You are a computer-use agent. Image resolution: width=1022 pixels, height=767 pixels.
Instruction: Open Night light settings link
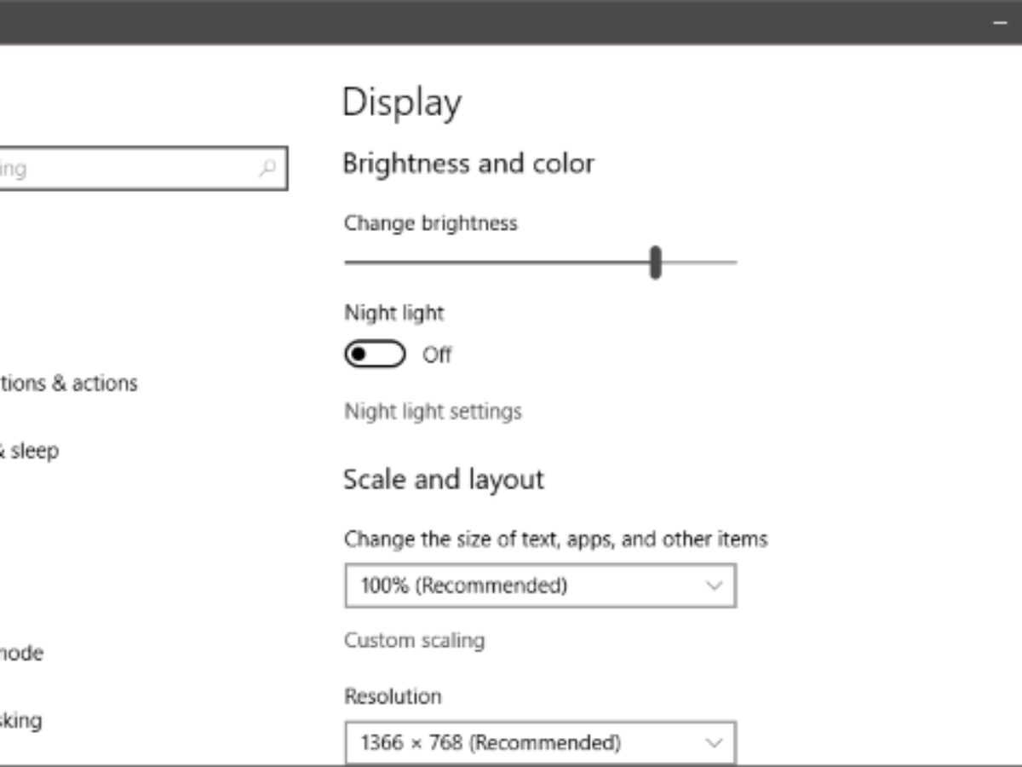point(433,412)
